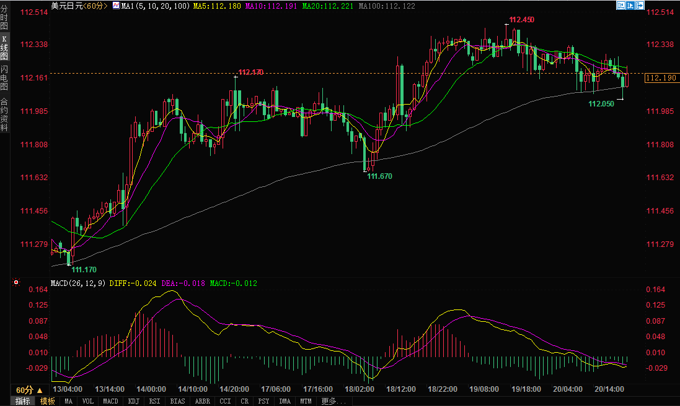
Task: Select the 指标 tab at bottom
Action: point(22,401)
